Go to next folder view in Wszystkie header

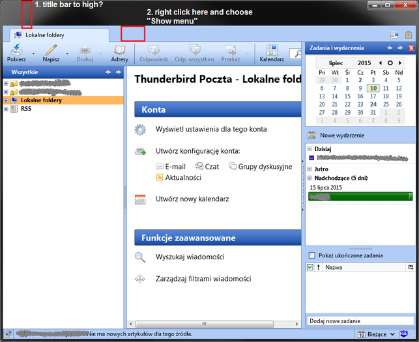(119, 72)
